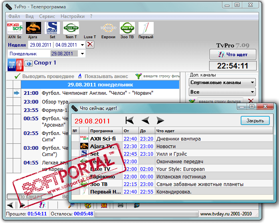Select the Самые забавные животные планеты row

(x=172, y=184)
